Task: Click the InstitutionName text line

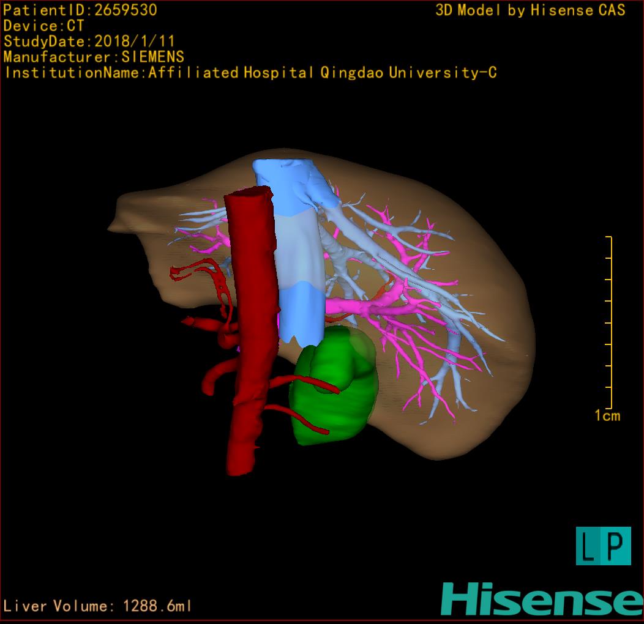Action: point(250,73)
